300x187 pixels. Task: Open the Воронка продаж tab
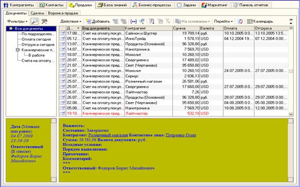63,13
